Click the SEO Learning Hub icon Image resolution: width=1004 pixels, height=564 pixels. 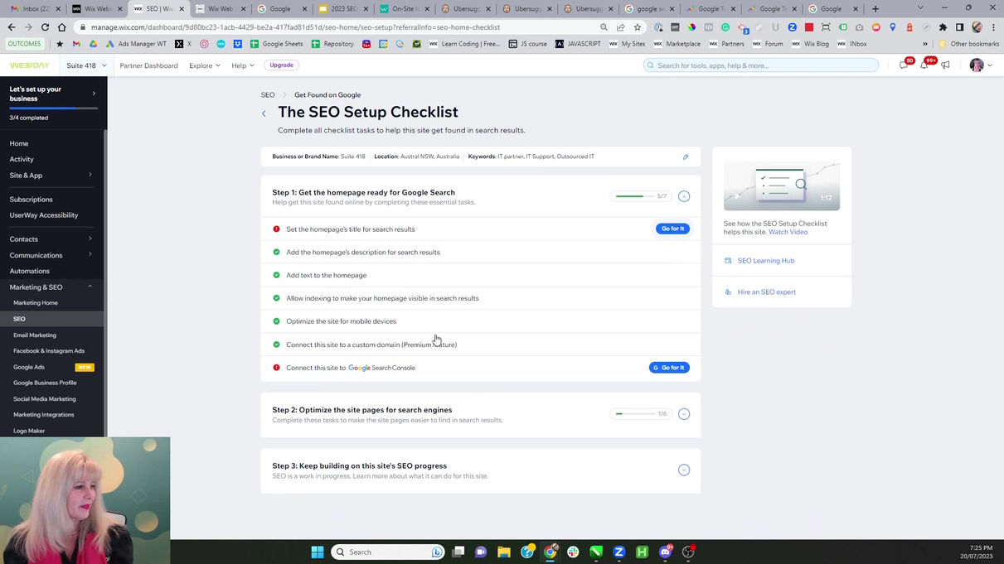728,261
